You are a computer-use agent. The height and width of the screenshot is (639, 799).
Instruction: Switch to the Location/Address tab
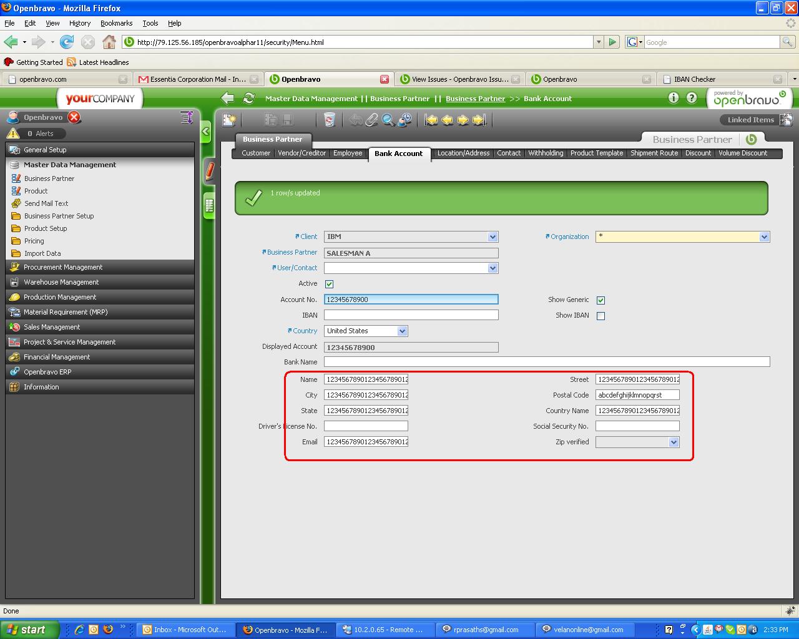[x=463, y=154]
